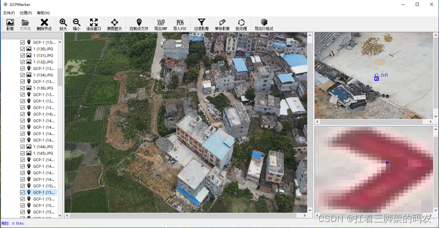439x228 pixels.
Task: Select the 1 (132).JPG list entry
Action: coord(43,62)
